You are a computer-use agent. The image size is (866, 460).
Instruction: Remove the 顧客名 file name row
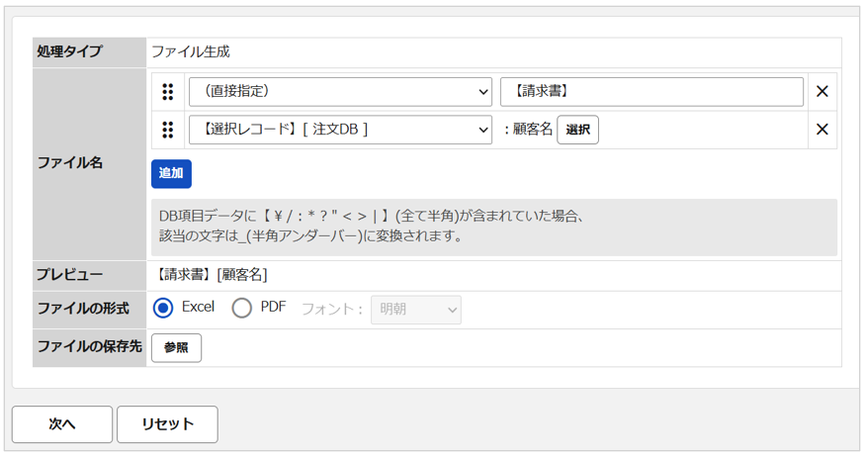tap(822, 130)
